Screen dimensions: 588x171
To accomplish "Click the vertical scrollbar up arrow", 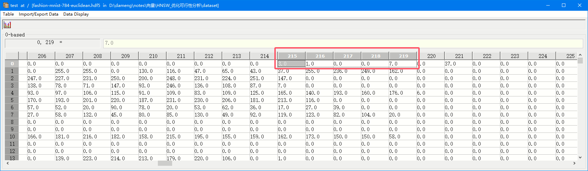I will [x=580, y=55].
